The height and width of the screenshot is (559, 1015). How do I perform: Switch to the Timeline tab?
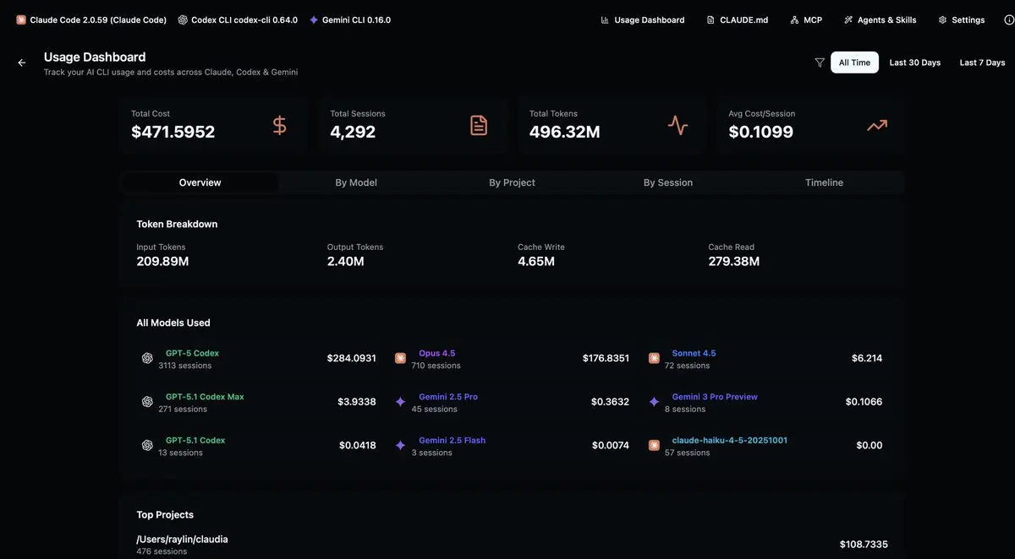[x=824, y=182]
